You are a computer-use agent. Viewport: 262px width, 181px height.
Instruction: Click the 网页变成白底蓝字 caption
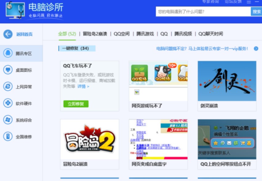pos(149,164)
